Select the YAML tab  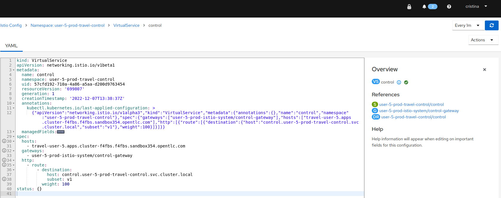coord(11,46)
